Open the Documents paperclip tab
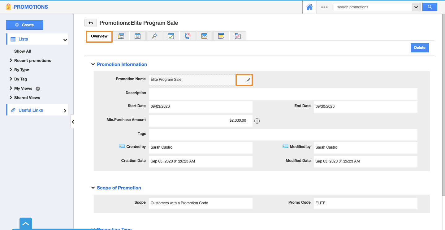Viewport: 445px width, 230px height. [238, 36]
